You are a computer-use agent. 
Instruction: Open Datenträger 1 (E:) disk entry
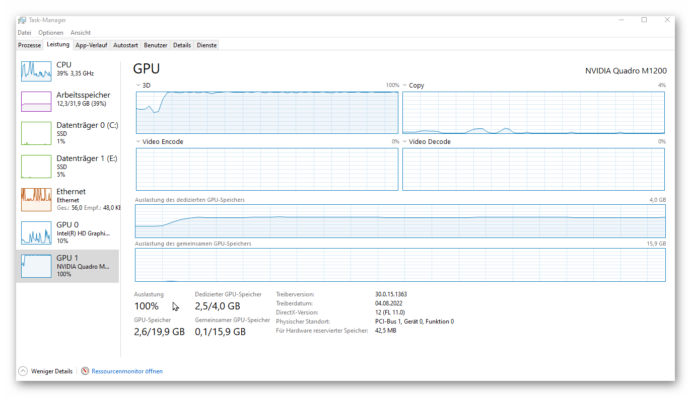tap(67, 167)
